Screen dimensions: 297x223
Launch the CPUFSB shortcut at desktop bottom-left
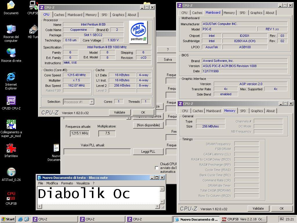tap(11, 198)
